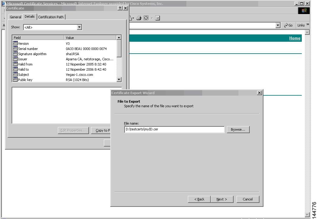This screenshot has height=219, width=317.
Task: Click the Back button in Export Wizard
Action: (199, 199)
